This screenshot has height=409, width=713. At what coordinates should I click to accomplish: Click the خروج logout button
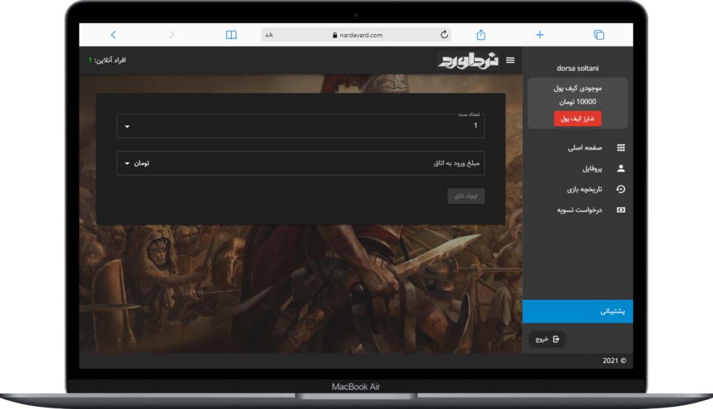pos(547,339)
